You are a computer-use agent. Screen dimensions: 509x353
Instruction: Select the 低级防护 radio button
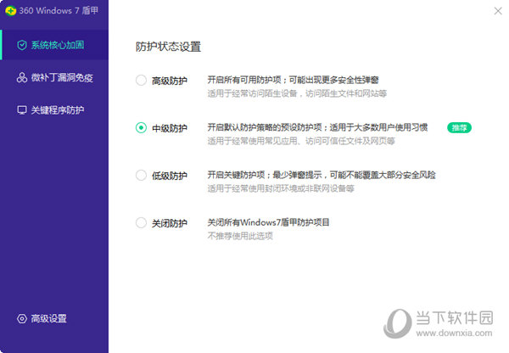(x=141, y=176)
